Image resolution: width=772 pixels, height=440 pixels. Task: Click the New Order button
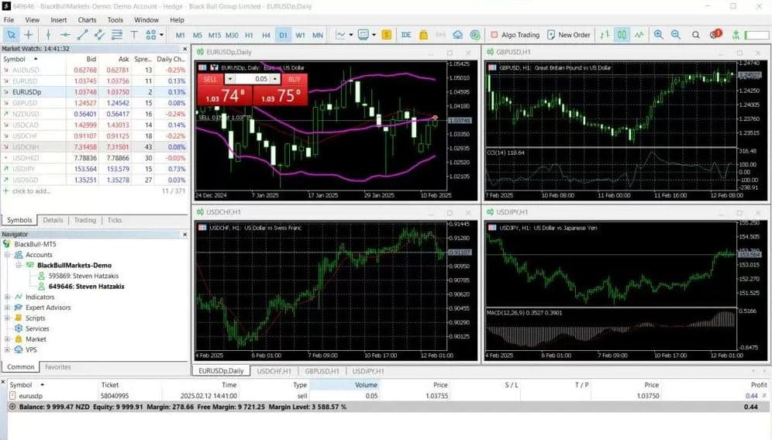coord(568,35)
